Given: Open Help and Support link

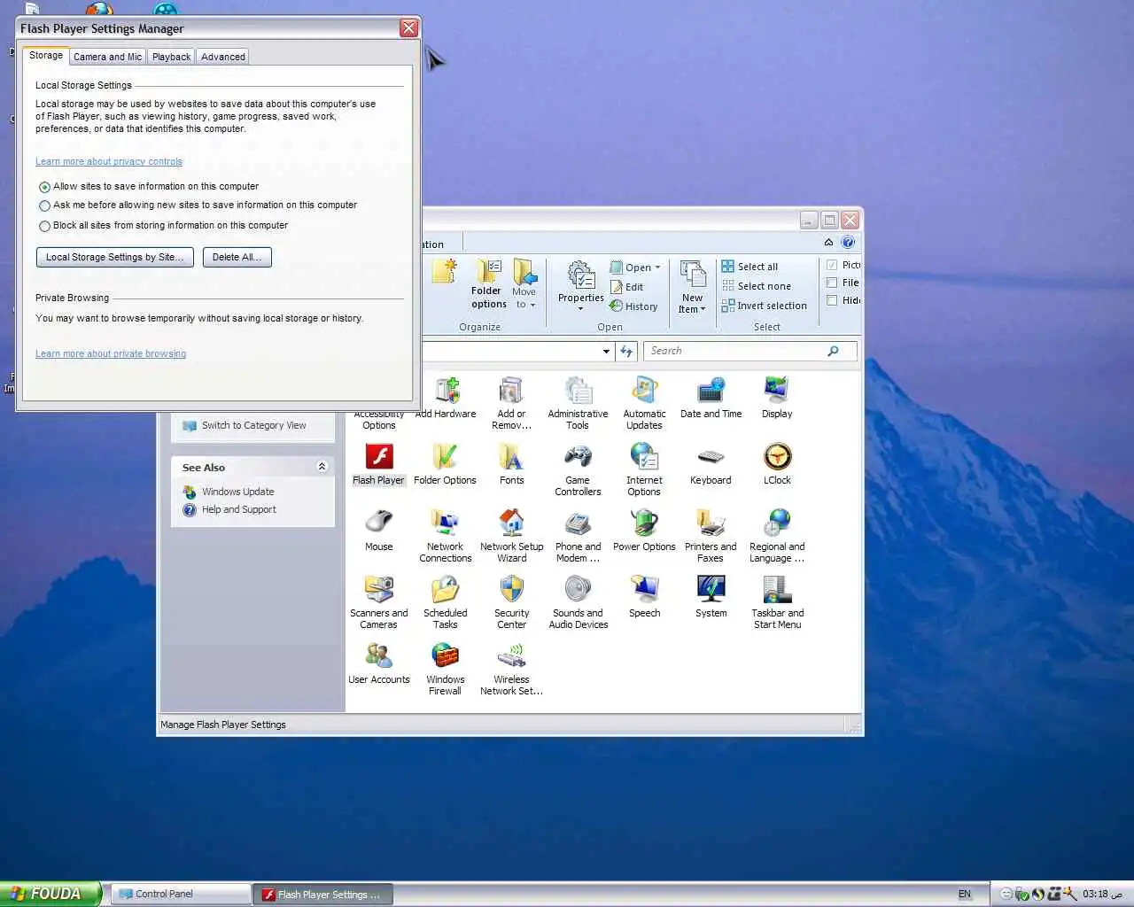Looking at the screenshot, I should point(238,509).
